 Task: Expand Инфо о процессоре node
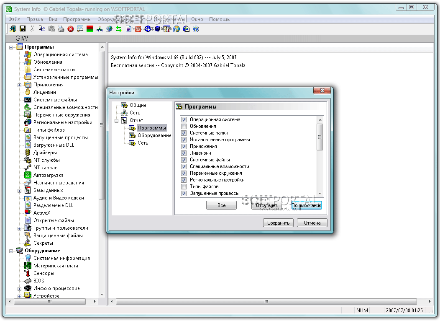(x=19, y=289)
